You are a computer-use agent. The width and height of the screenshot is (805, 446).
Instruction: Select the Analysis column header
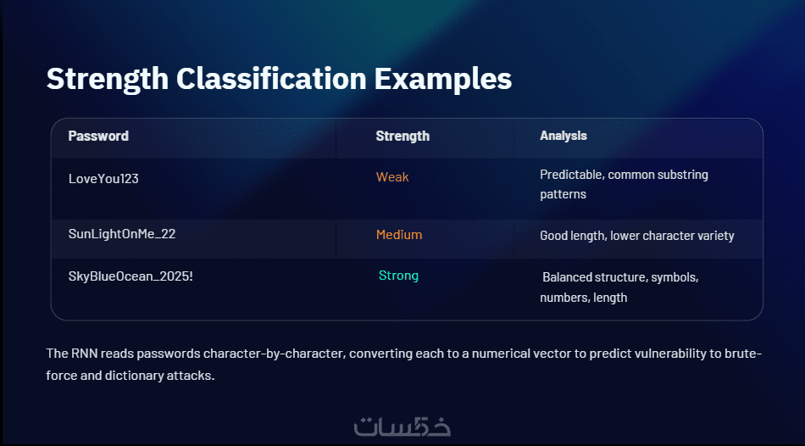(x=563, y=136)
